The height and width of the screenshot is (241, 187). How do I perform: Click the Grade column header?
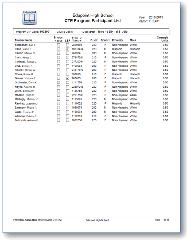coord(94,40)
